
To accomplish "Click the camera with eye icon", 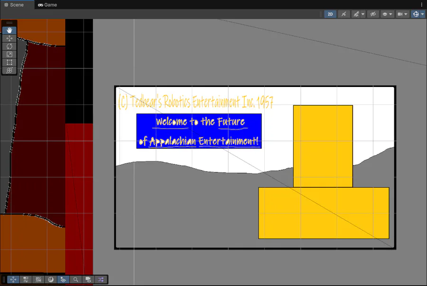I will click(x=88, y=279).
